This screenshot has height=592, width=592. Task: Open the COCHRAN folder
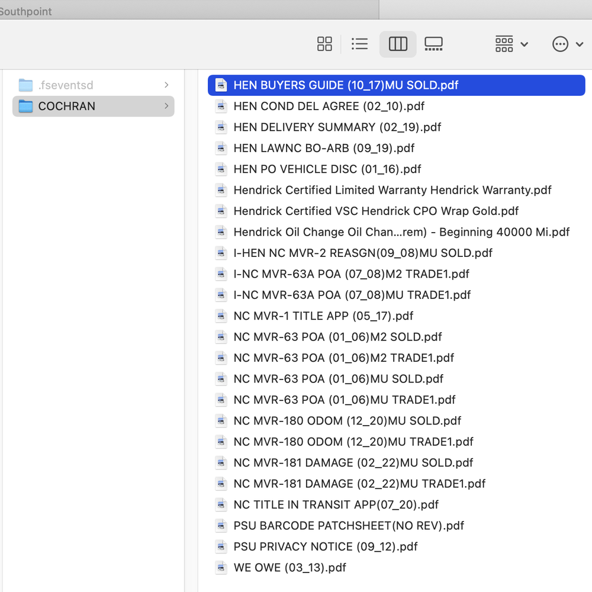[94, 106]
